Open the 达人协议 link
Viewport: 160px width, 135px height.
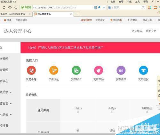[x=137, y=31]
